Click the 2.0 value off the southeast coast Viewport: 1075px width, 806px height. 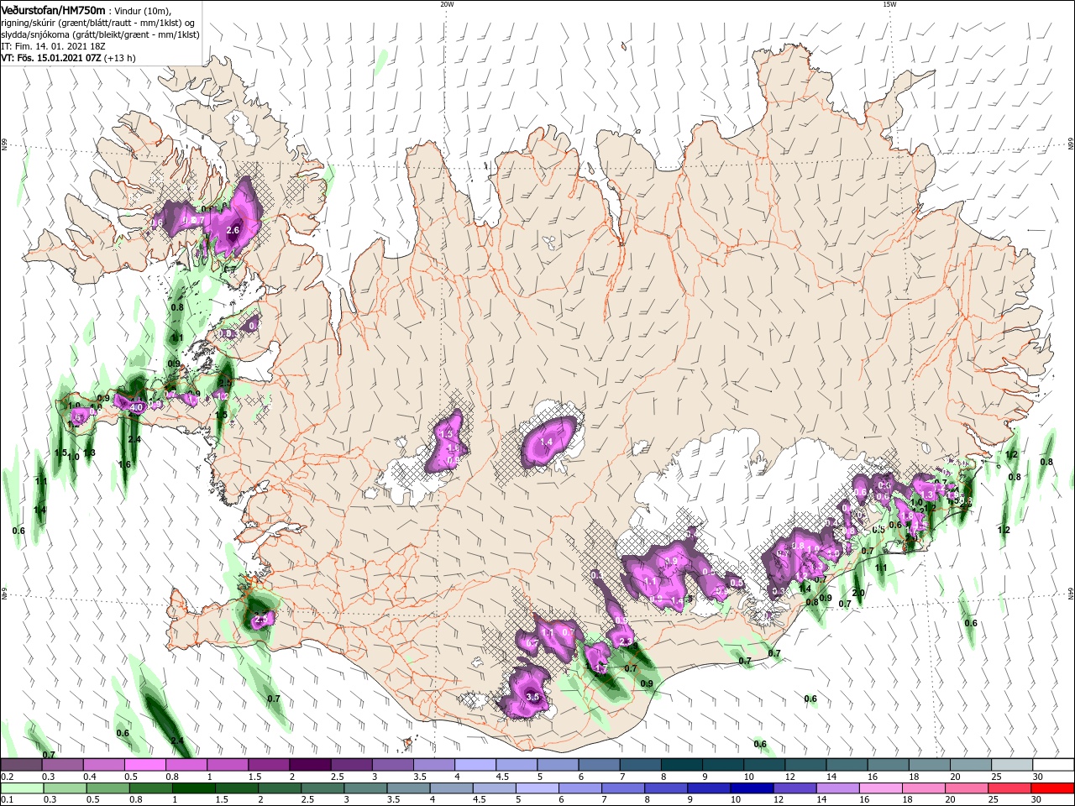click(858, 593)
